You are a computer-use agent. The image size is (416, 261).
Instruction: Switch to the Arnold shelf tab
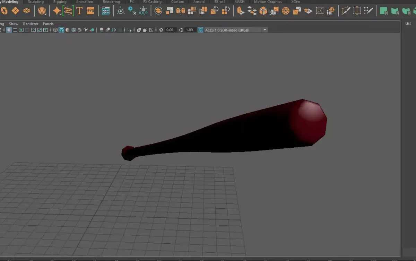199,2
